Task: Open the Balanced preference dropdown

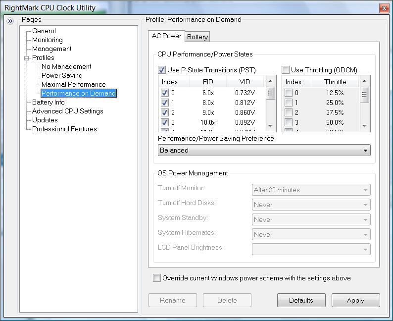Action: point(264,150)
